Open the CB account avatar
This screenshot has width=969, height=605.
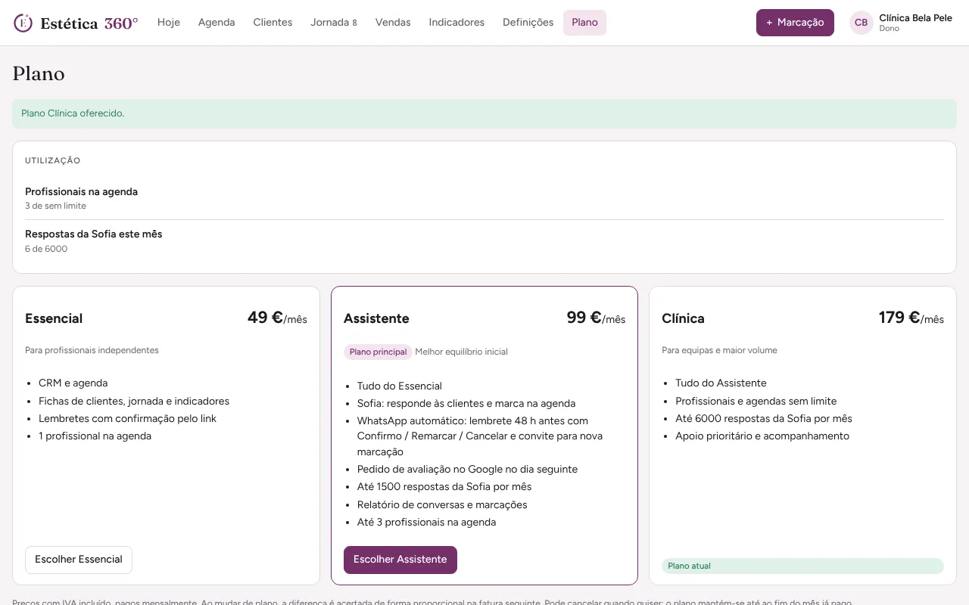[861, 23]
